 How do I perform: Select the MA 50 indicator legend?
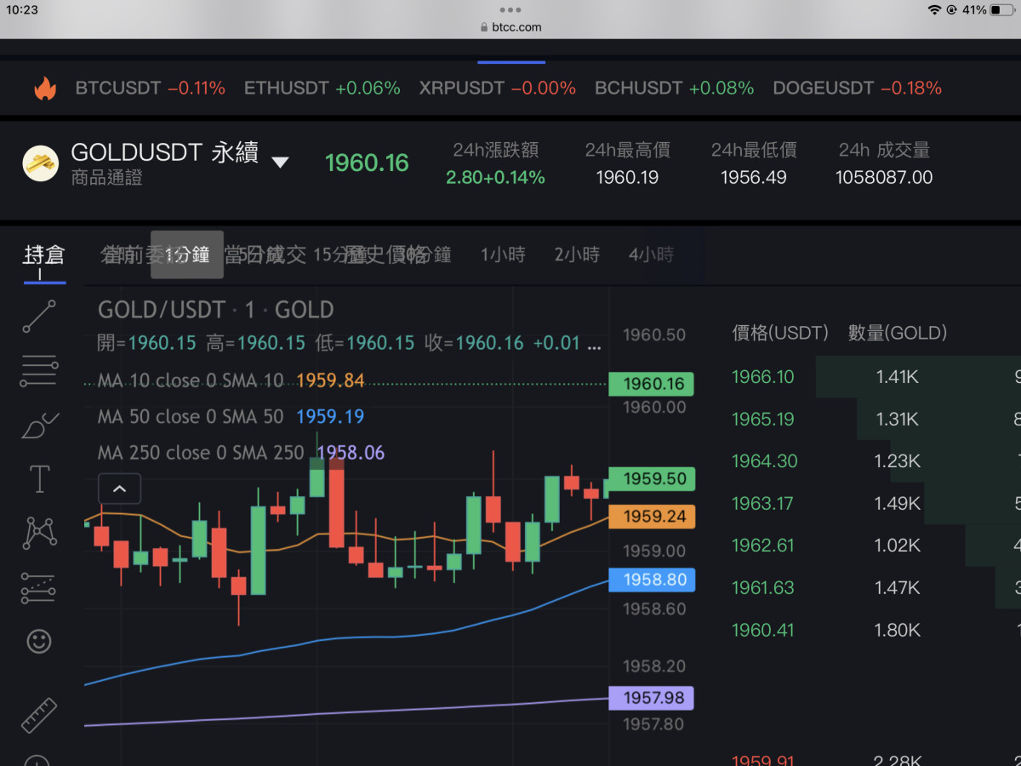pyautogui.click(x=191, y=416)
